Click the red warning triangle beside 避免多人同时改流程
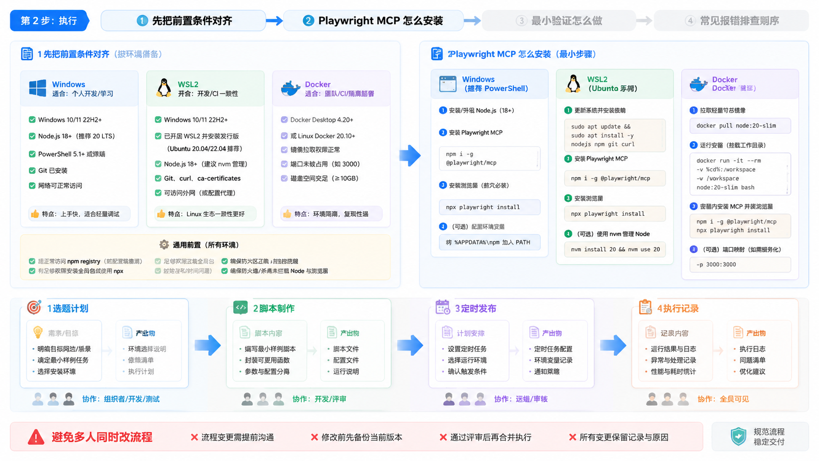819x461 pixels. click(x=36, y=437)
